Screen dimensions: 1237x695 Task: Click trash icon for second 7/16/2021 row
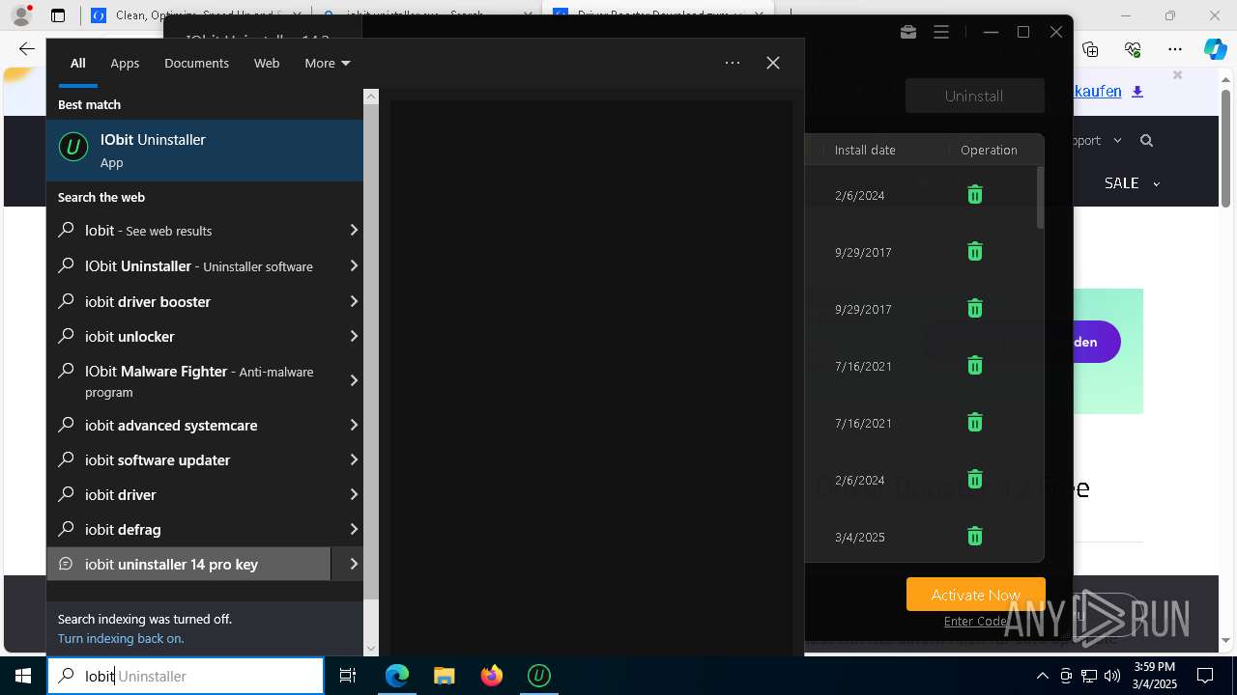(x=975, y=423)
